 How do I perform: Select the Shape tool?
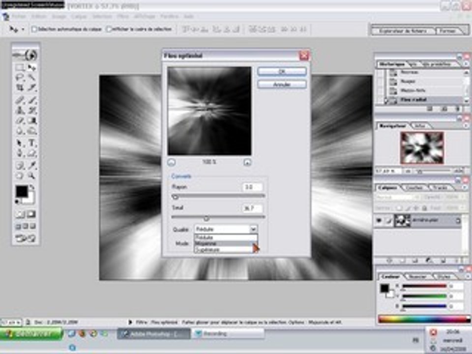31,153
